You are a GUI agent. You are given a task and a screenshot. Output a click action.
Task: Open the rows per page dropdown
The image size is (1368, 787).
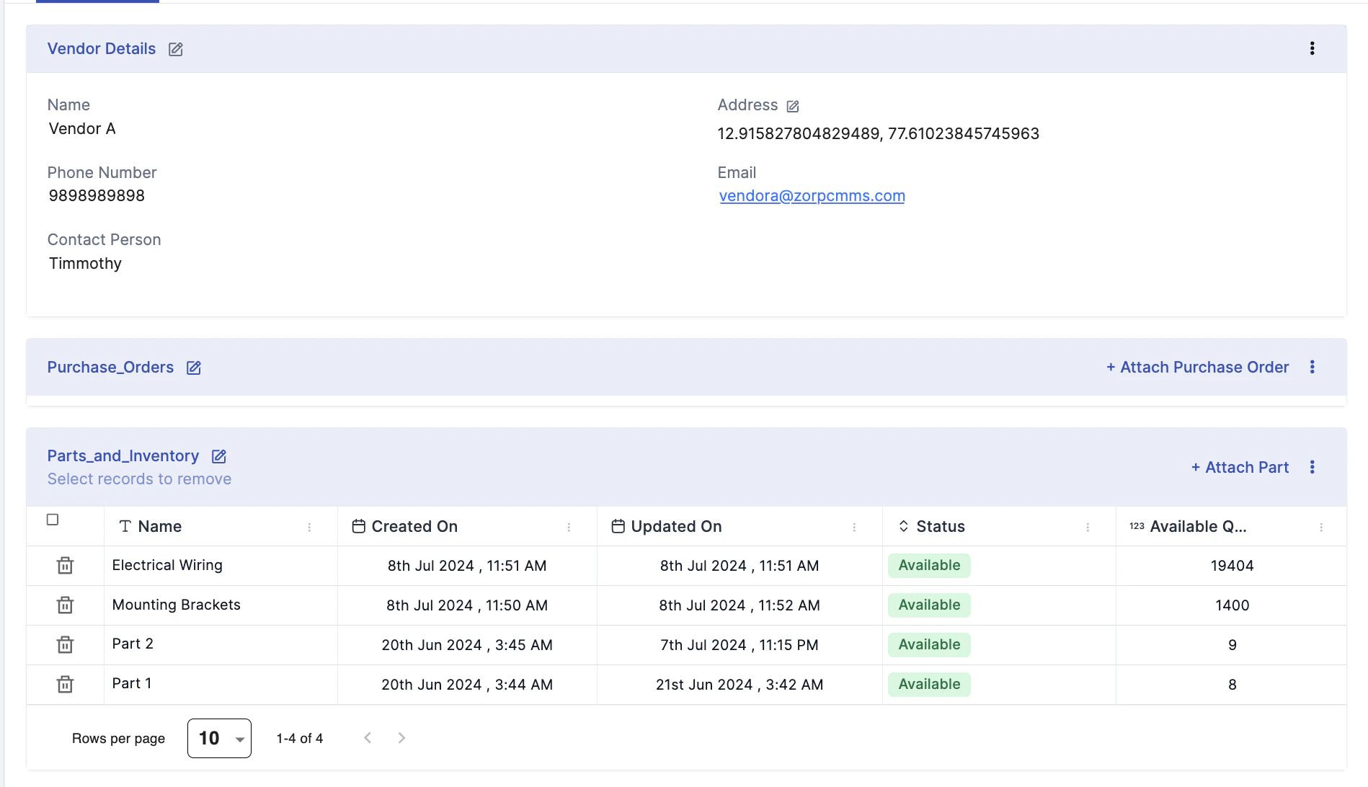click(x=219, y=738)
